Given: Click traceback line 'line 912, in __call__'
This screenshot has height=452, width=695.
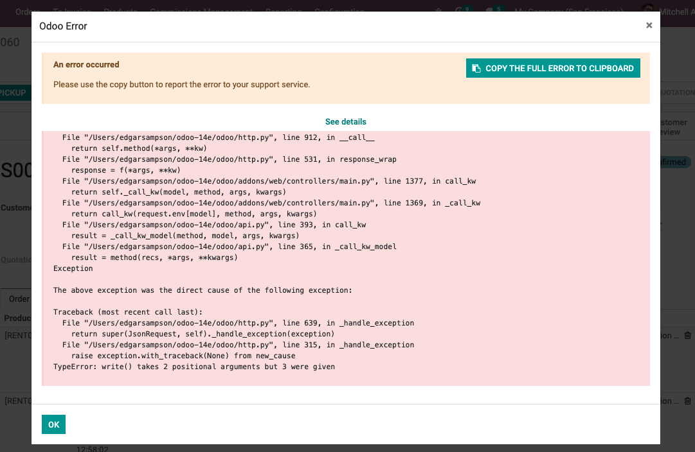Looking at the screenshot, I should (x=218, y=137).
